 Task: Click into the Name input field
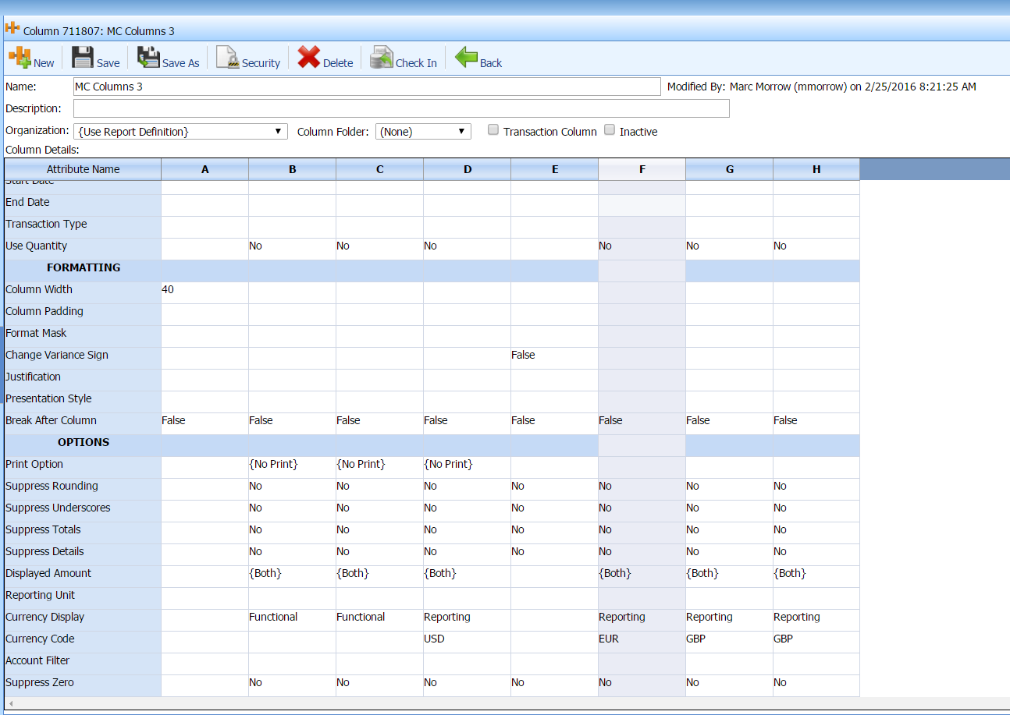click(367, 87)
